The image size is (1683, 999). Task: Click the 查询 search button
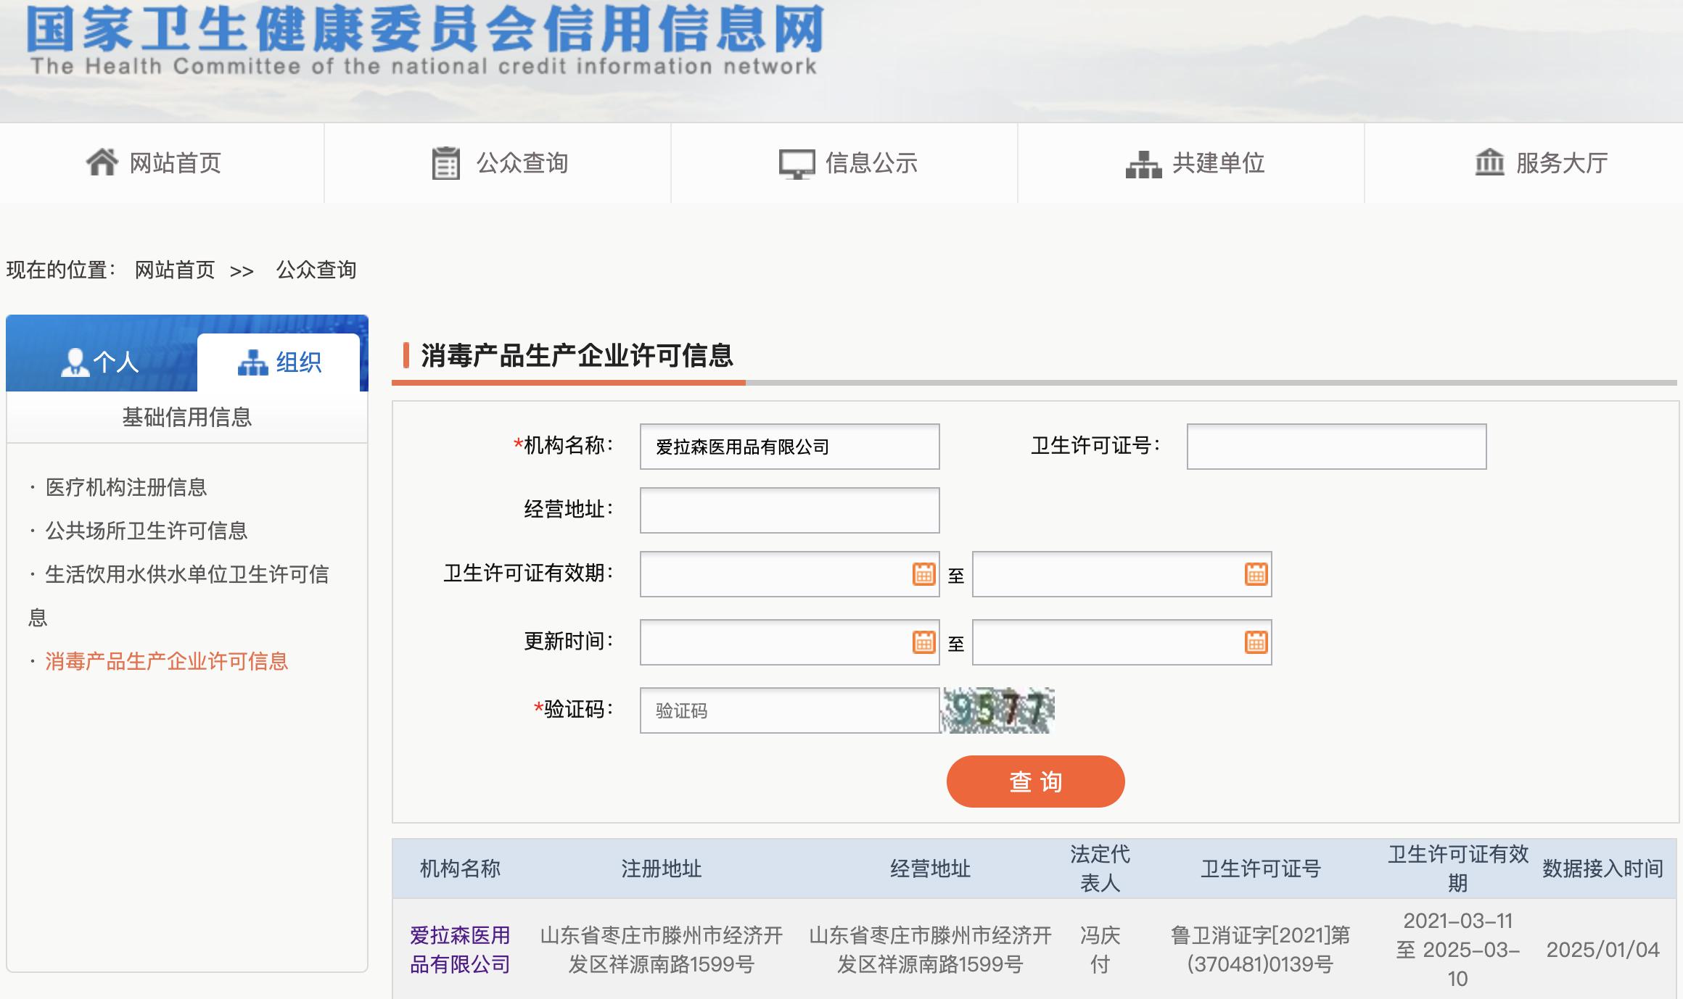pyautogui.click(x=1035, y=782)
